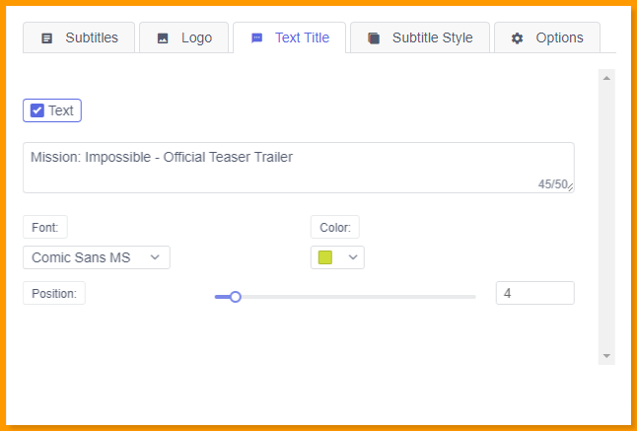Open the Subtitles tab

[x=79, y=37]
